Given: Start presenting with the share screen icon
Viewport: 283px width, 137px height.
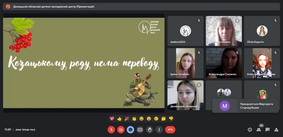Looking at the screenshot, I should click(140, 130).
